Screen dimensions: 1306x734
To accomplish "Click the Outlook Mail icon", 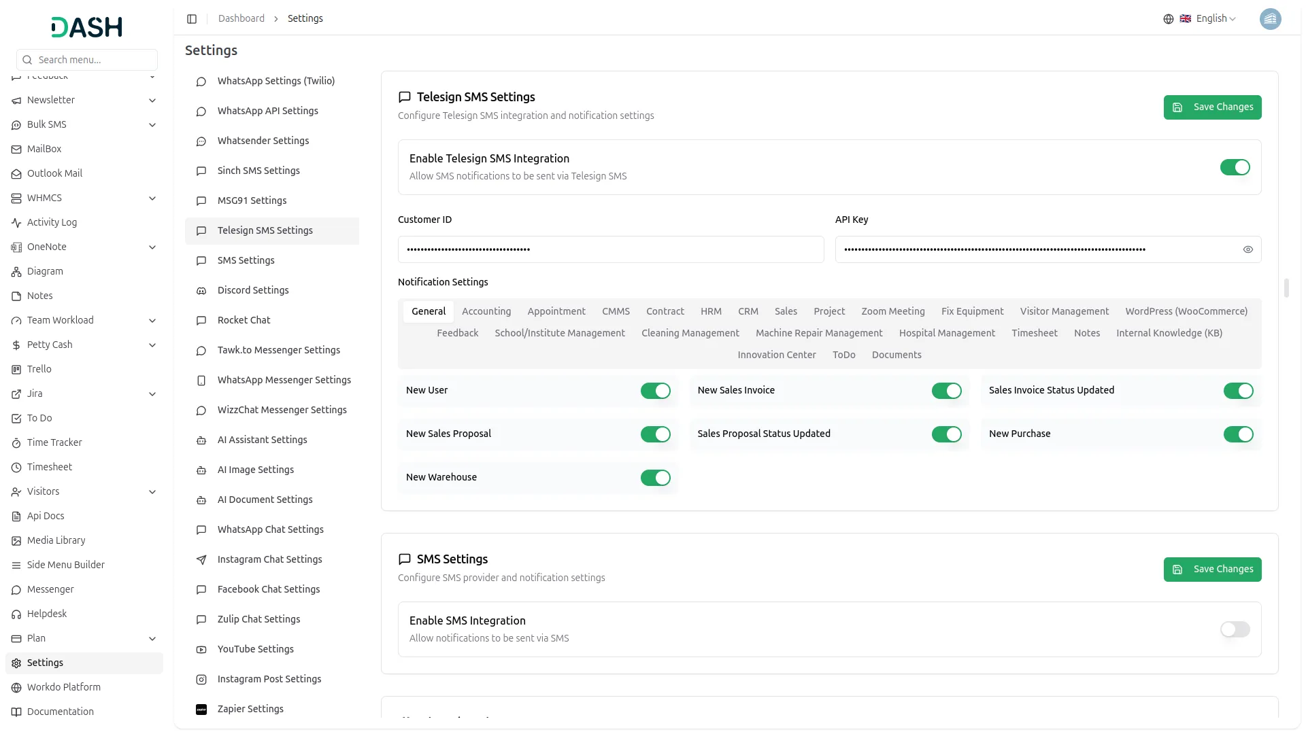I will coord(16,174).
